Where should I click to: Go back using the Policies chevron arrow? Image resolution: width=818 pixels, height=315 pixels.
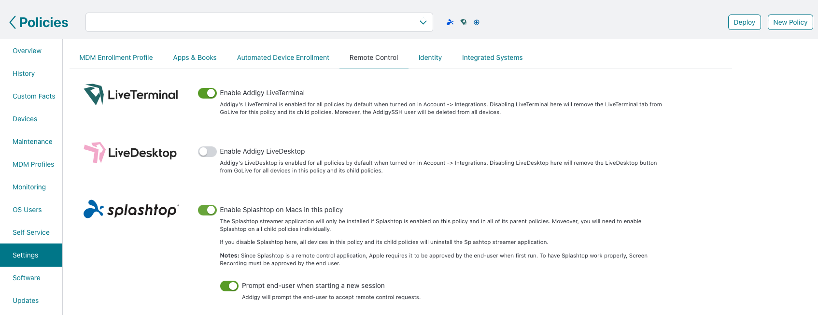13,22
